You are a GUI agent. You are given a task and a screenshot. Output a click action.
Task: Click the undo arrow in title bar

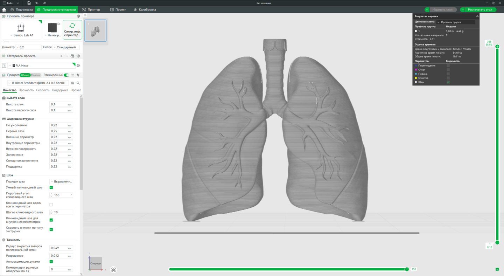[x=37, y=3]
